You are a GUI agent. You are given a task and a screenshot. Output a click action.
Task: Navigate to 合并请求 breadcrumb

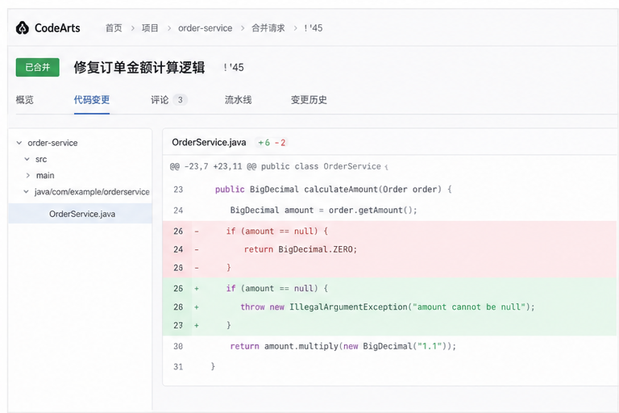268,28
